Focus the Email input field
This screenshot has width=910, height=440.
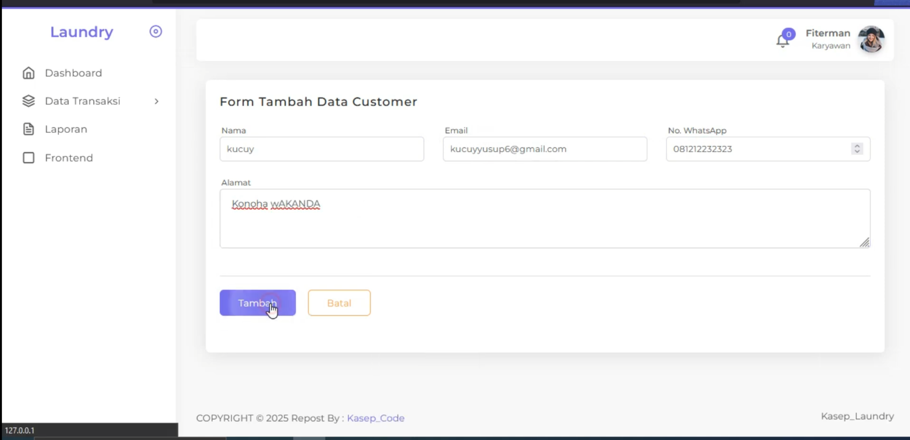545,149
